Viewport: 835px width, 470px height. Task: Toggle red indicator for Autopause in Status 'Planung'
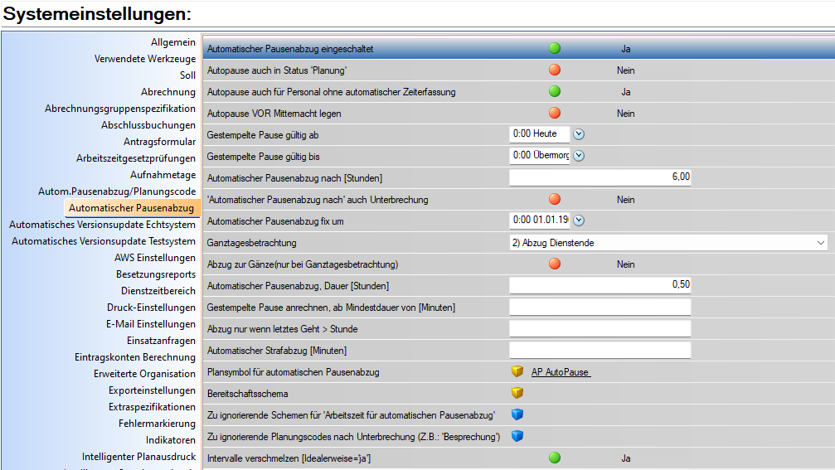[555, 70]
